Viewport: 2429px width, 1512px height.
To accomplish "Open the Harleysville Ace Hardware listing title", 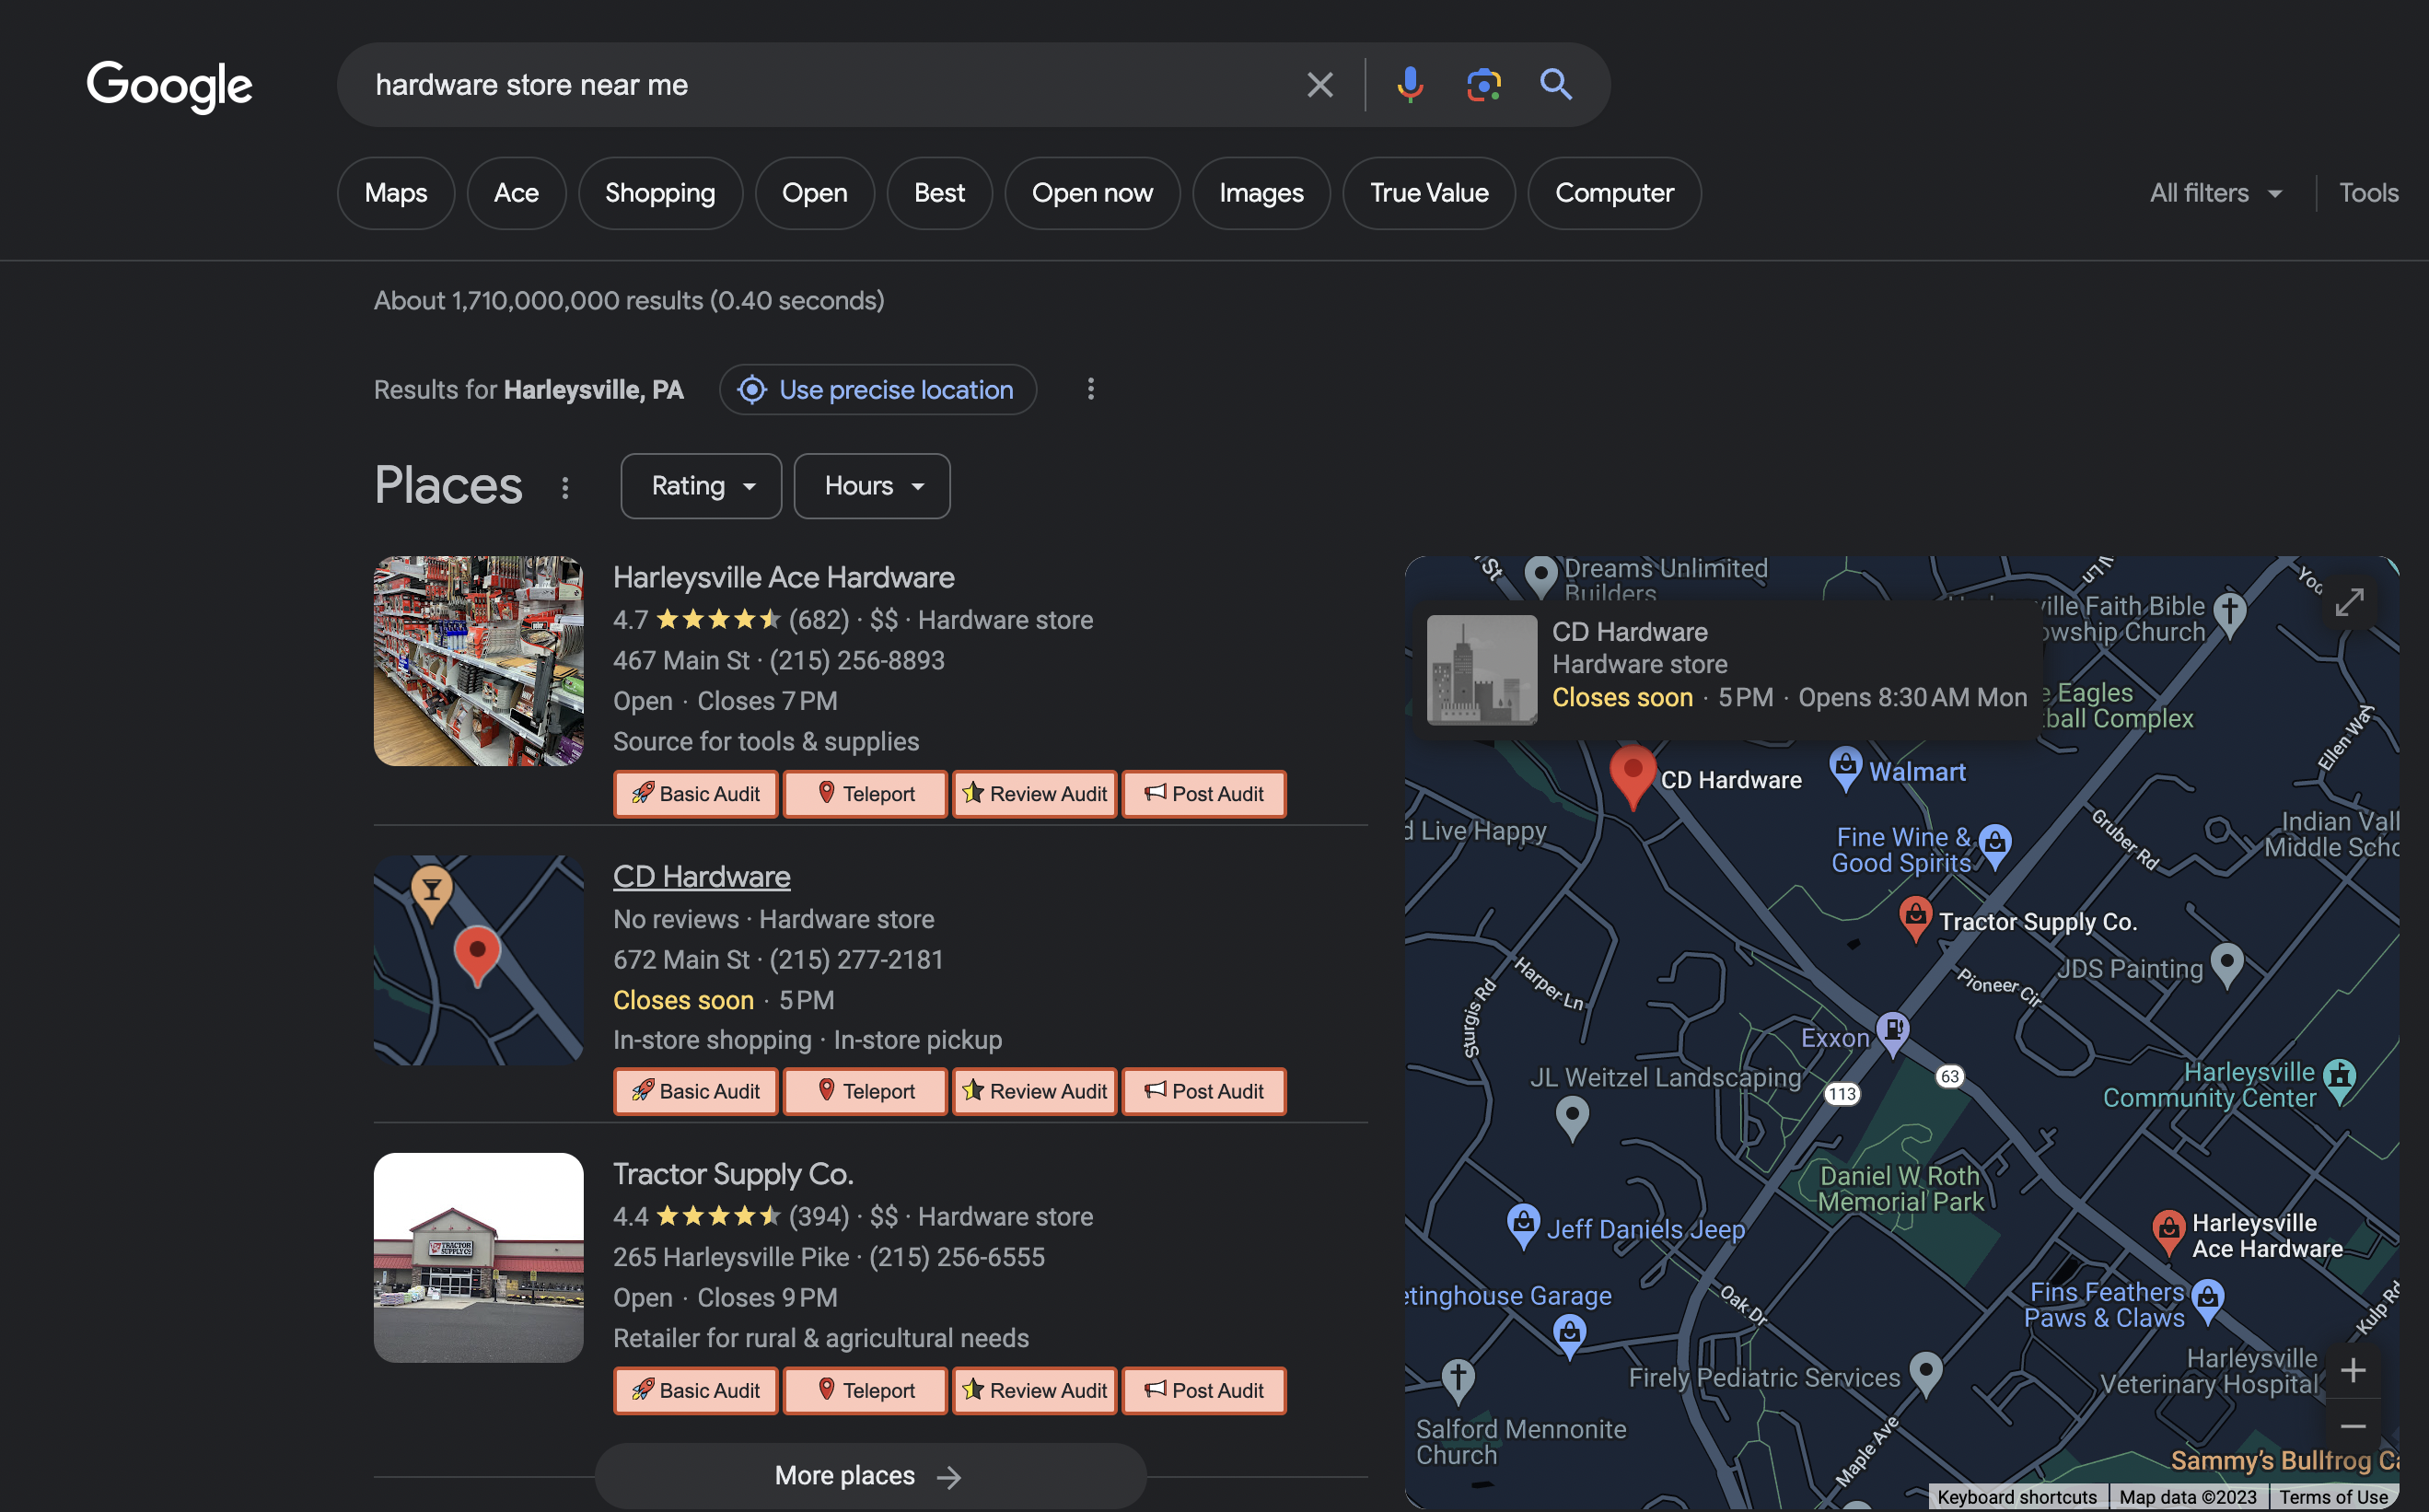I will [x=783, y=577].
